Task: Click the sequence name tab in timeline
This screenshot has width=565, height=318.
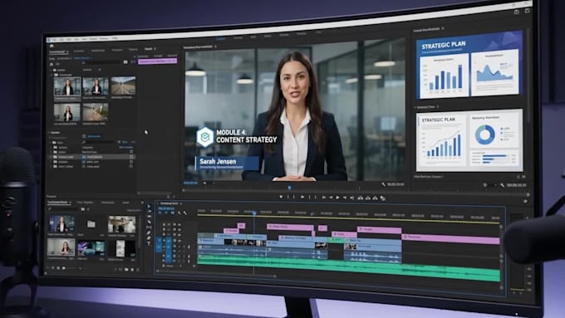Action: click(169, 204)
